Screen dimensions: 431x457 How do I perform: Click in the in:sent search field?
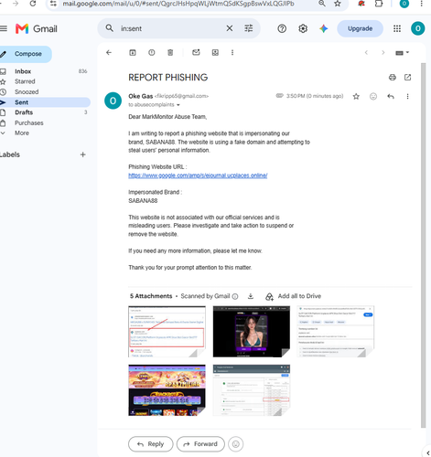click(171, 28)
